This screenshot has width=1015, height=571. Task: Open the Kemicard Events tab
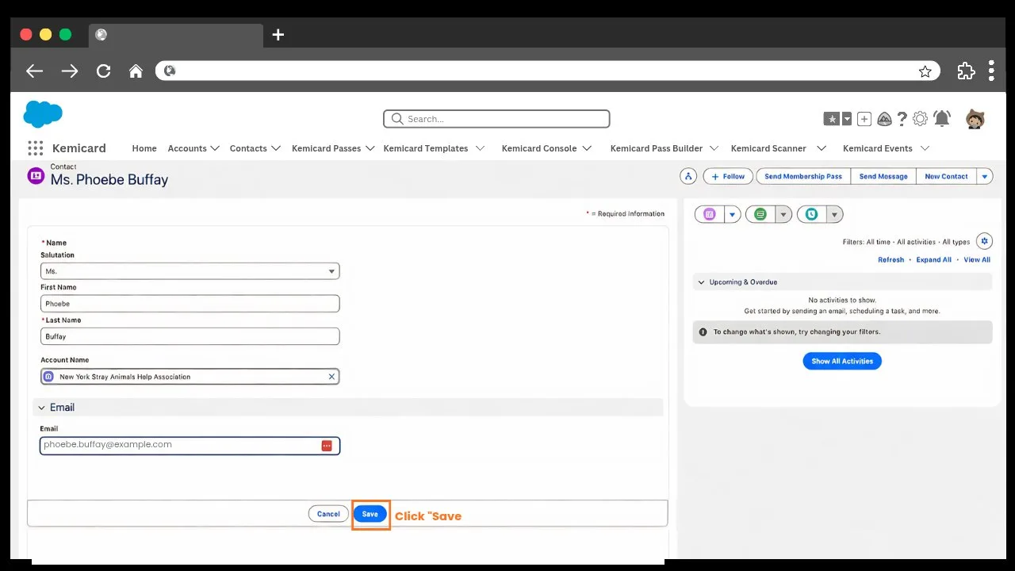(878, 148)
